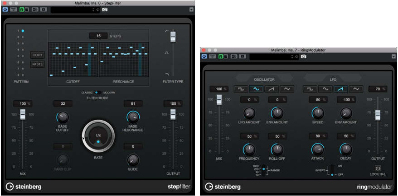
Task: Click the PASTE pattern button
Action: click(37, 64)
